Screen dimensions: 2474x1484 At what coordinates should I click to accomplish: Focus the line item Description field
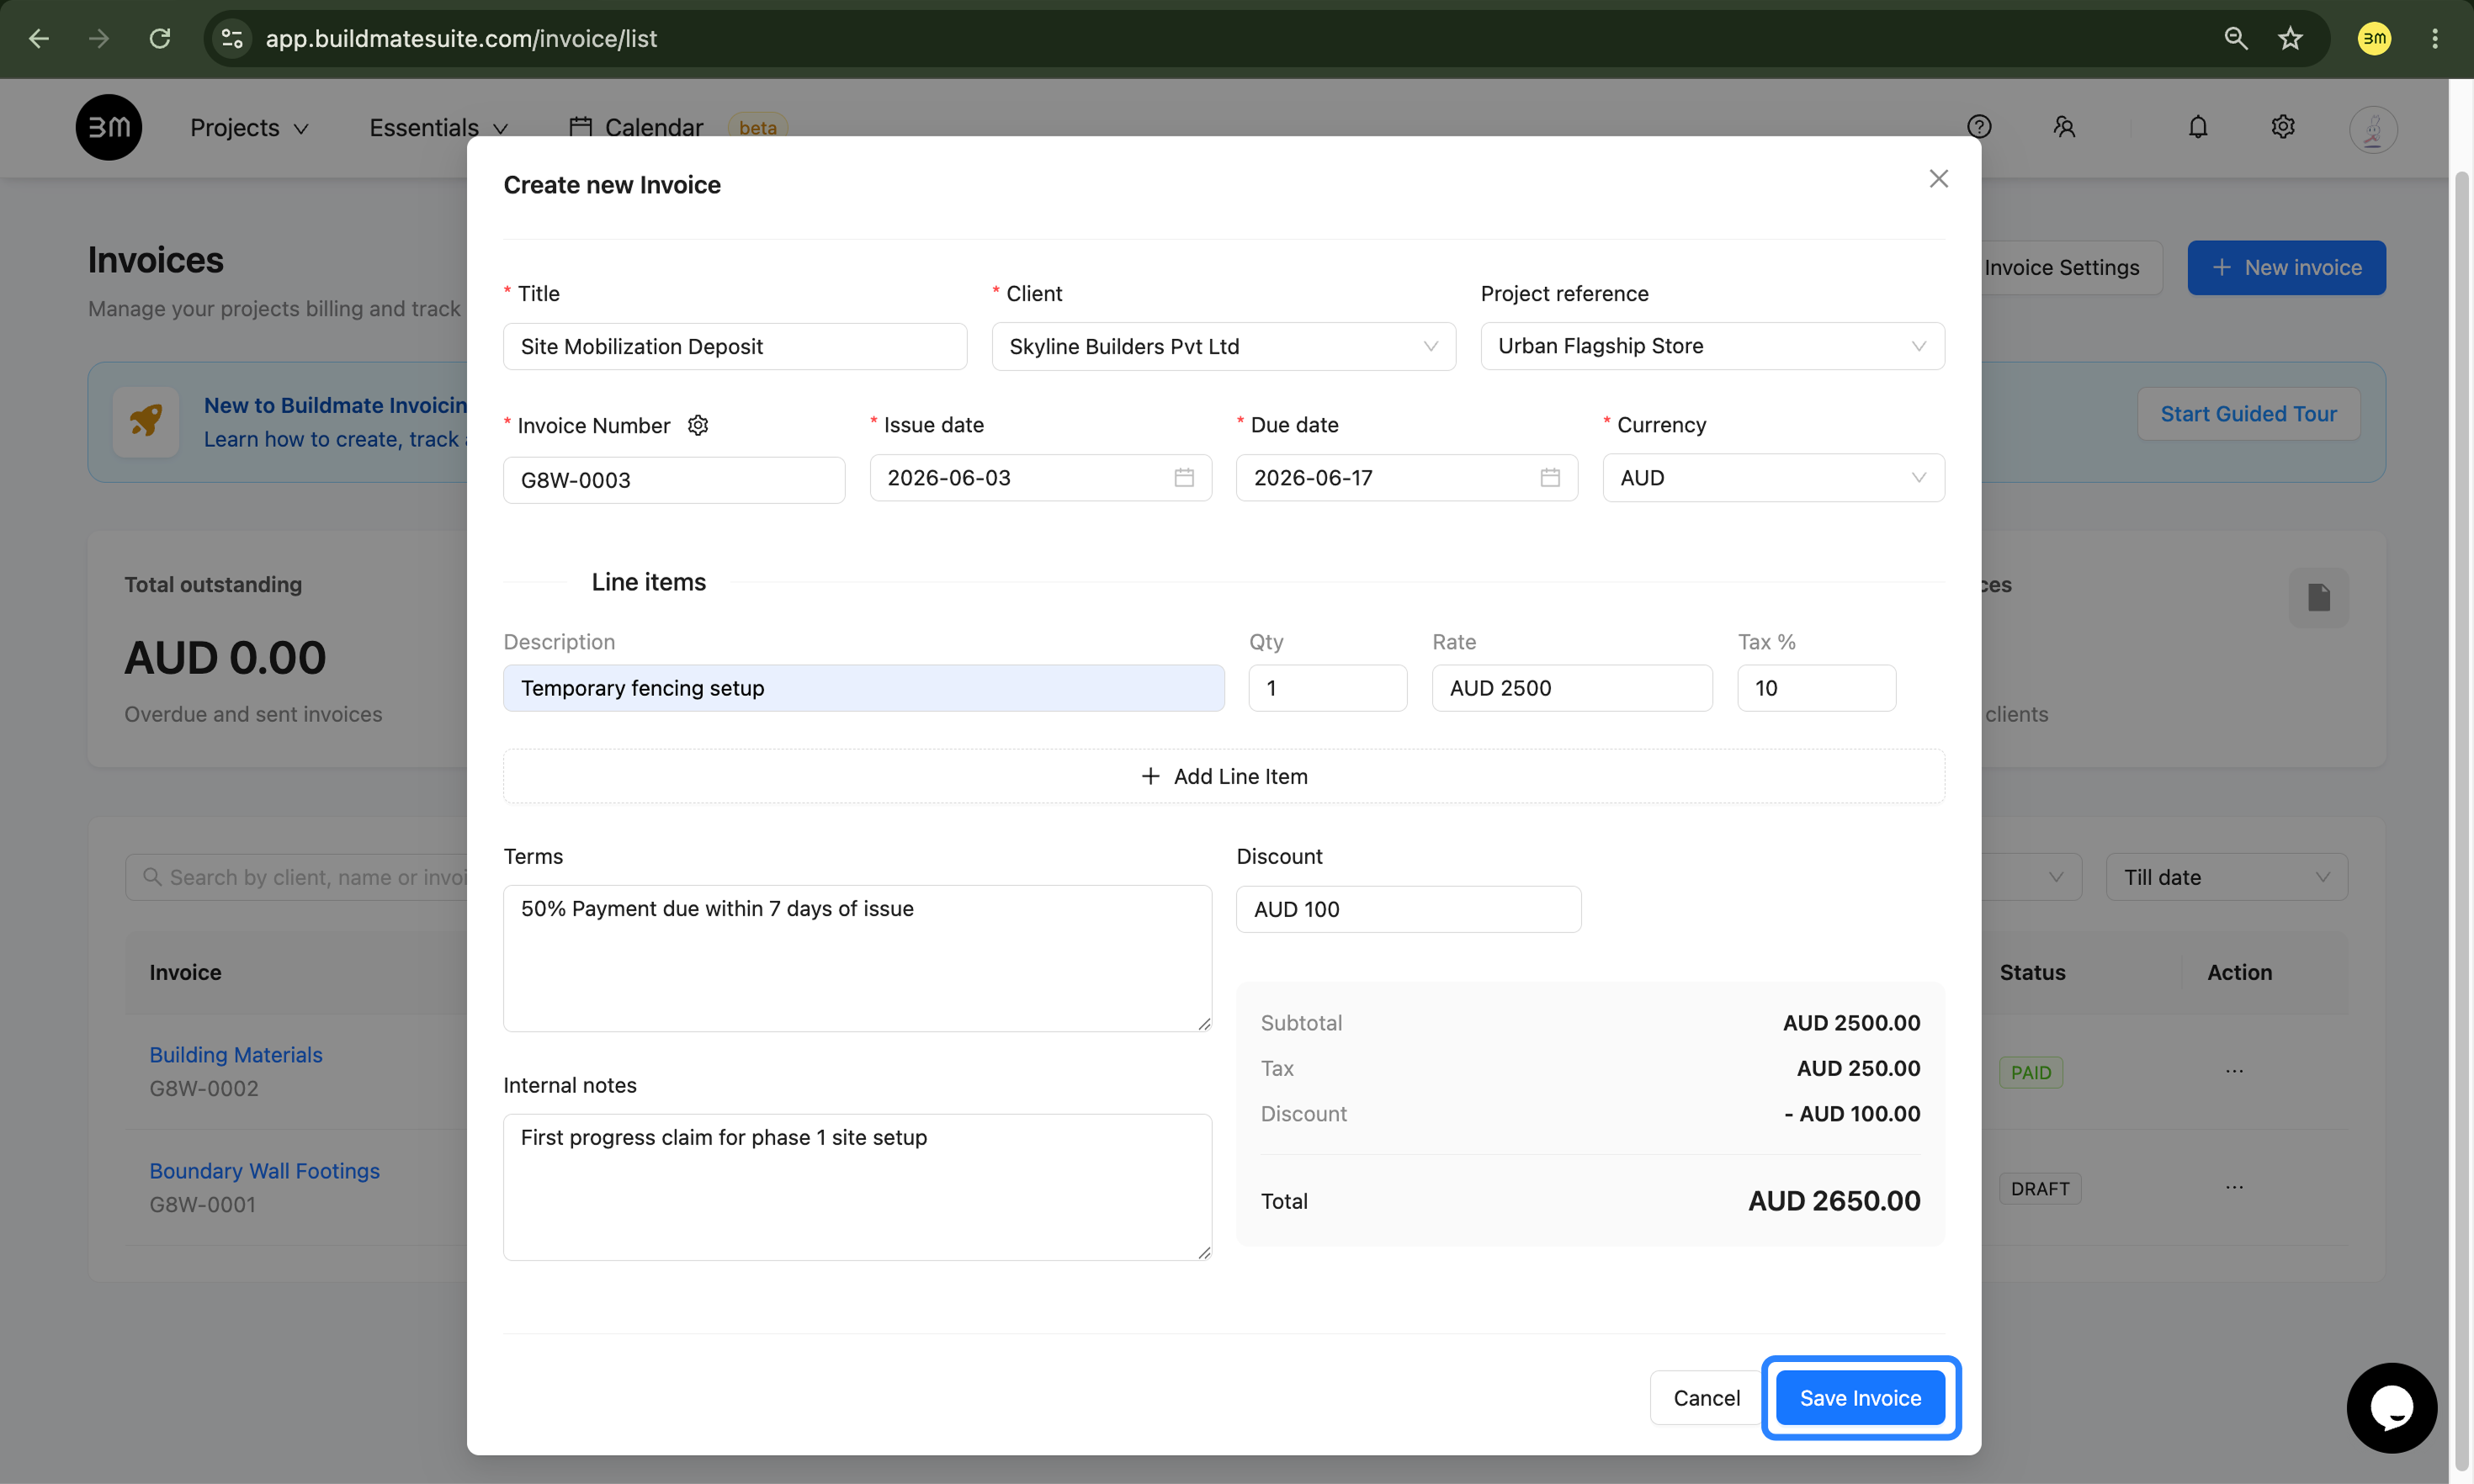click(864, 688)
